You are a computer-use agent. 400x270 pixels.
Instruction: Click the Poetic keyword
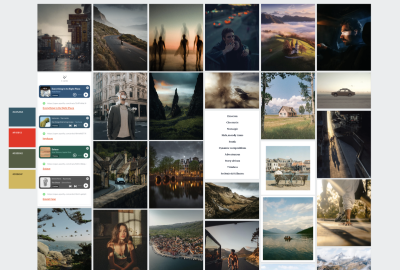(232, 141)
